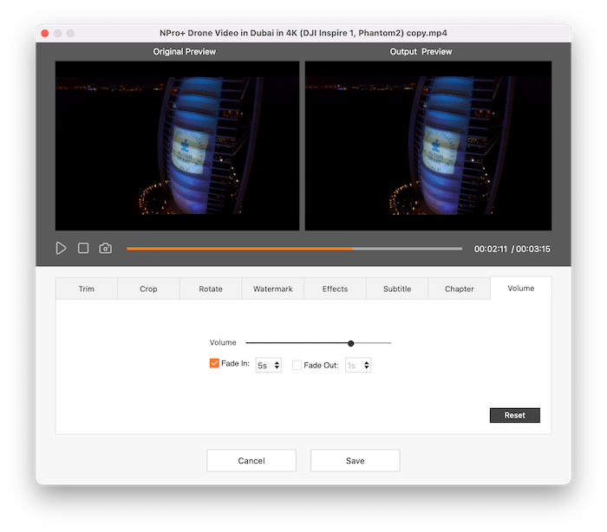Go to the Rotate tab
The image size is (607, 532).
[x=211, y=289]
